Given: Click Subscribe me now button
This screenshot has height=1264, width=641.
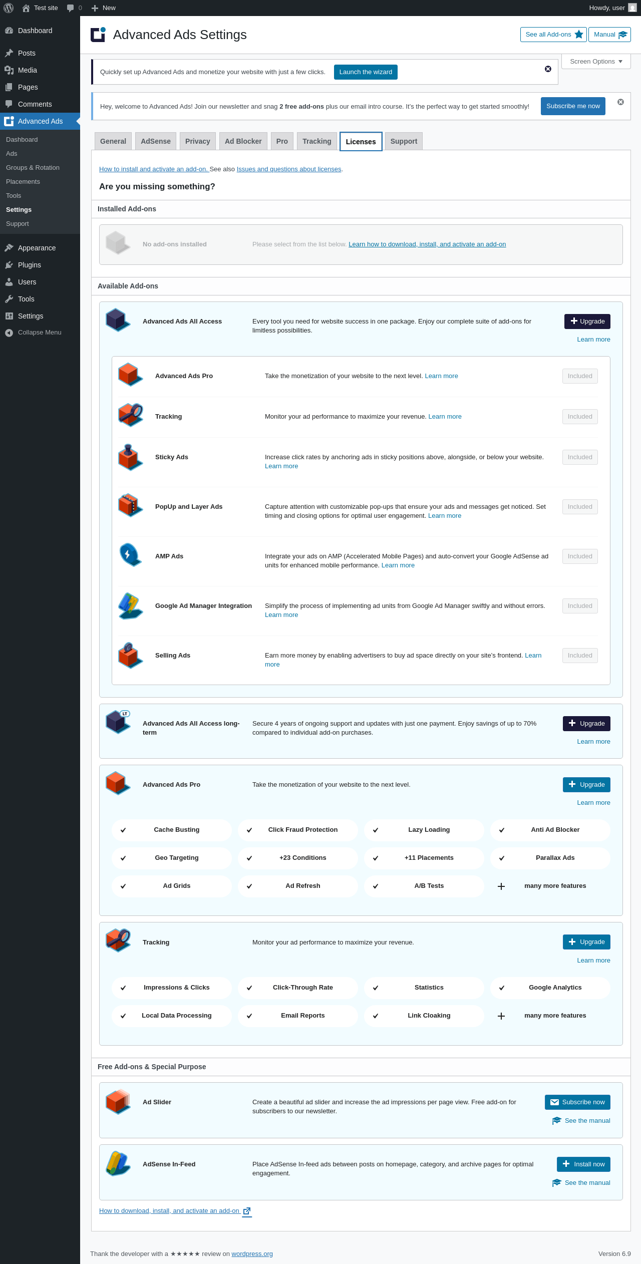Looking at the screenshot, I should (573, 106).
